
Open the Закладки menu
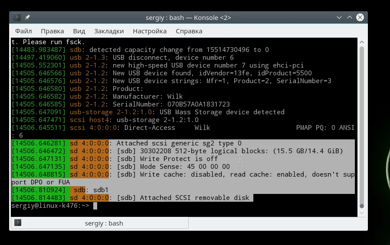pos(109,31)
